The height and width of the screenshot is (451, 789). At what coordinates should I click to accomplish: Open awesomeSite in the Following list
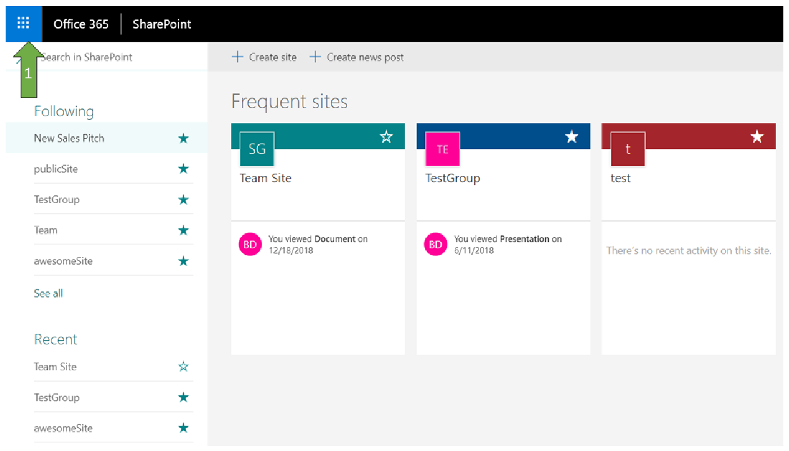63,261
